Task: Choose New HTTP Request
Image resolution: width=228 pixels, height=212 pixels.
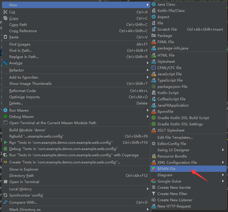Action: [x=189, y=206]
